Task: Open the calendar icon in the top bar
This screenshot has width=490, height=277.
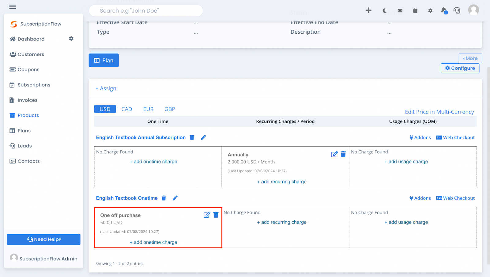Action: click(x=415, y=11)
